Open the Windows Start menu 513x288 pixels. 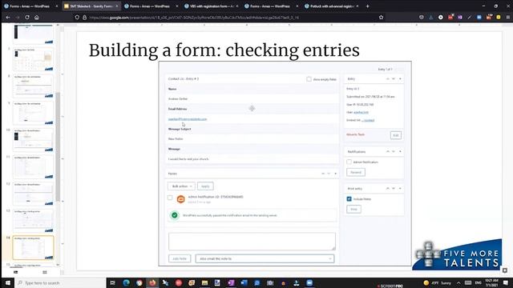pos(7,282)
